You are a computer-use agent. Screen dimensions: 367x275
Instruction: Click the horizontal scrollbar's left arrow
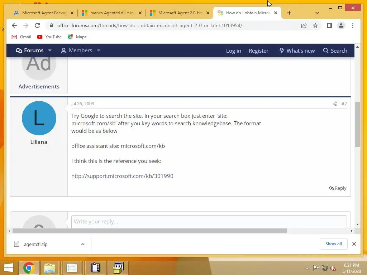pyautogui.click(x=9, y=231)
